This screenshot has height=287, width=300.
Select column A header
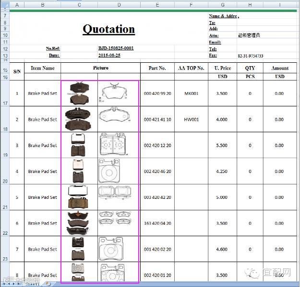pyautogui.click(x=17, y=5)
